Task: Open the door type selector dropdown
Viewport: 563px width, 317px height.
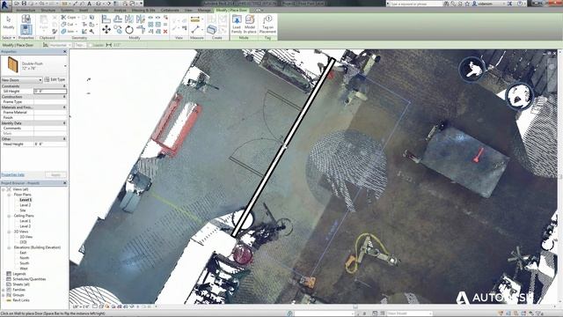Action: point(65,66)
